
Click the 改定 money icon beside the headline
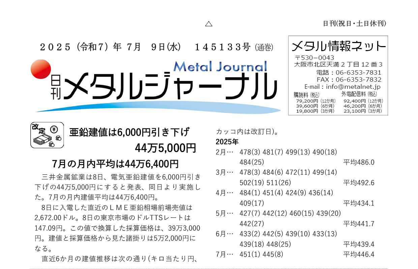point(47,135)
